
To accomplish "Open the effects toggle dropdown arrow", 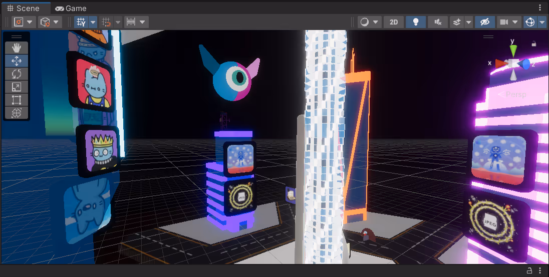I will [469, 22].
